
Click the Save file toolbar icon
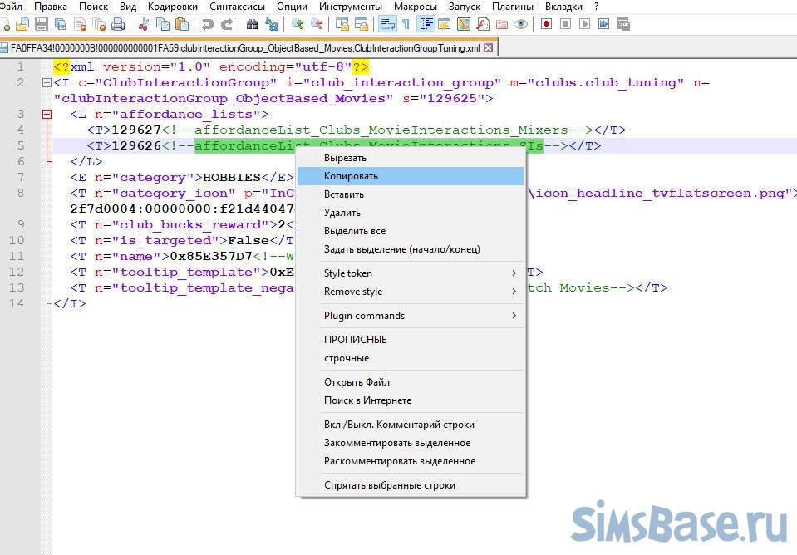(x=40, y=24)
